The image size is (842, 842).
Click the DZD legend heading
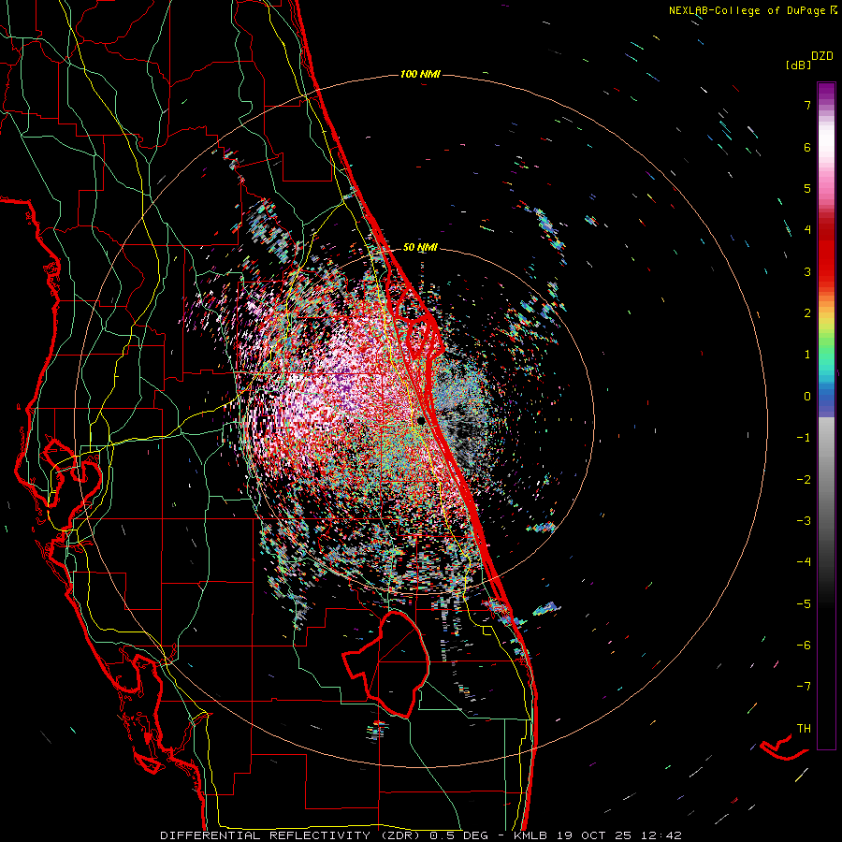coord(822,56)
